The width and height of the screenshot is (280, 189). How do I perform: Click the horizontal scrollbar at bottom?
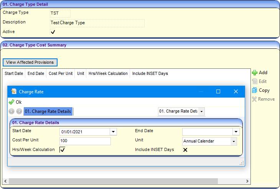pyautogui.click(x=113, y=181)
